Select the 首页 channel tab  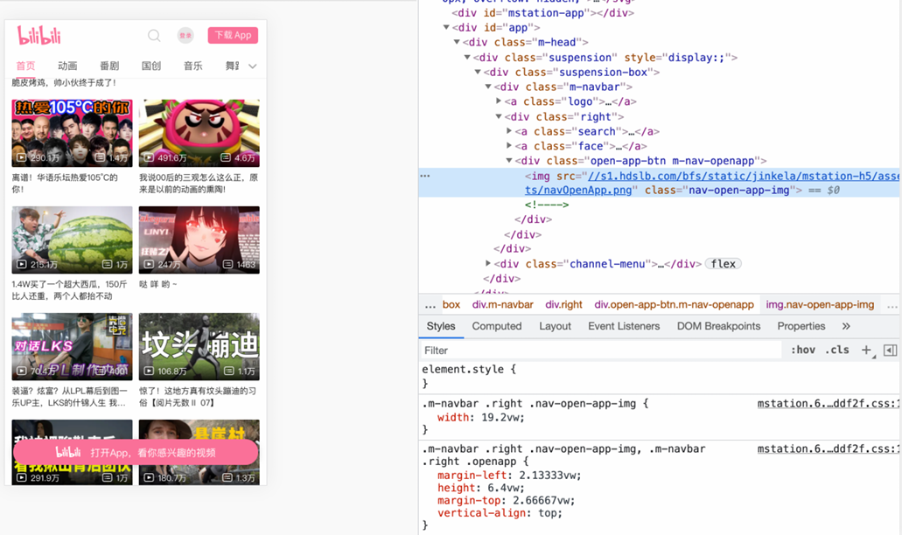[x=25, y=66]
